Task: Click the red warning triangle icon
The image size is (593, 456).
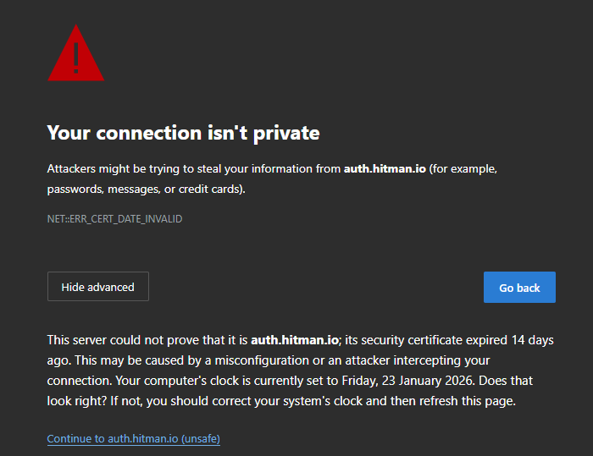Action: (75, 55)
